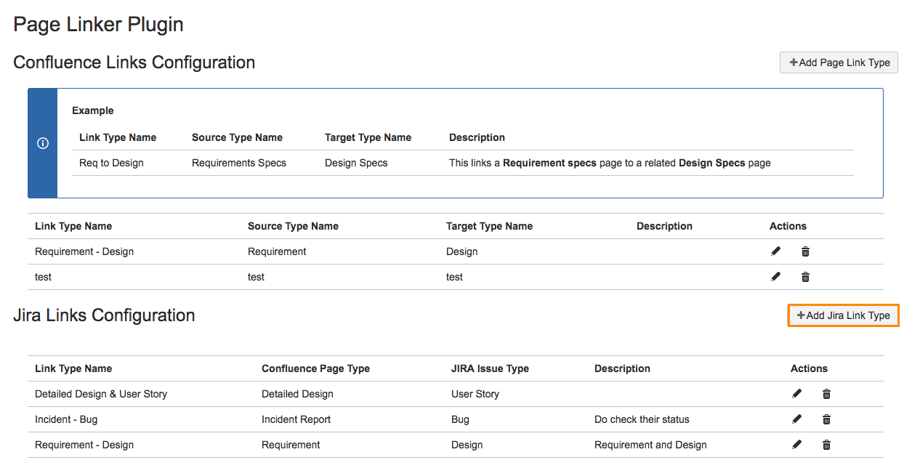The image size is (904, 476).
Task: Click the highlighted "Add Jira Link Type" button
Action: coord(843,315)
